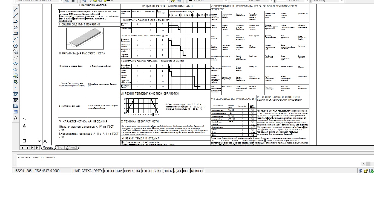The width and height of the screenshot is (374, 199).
Task: Toggle ВЕС lineweight display
Action: pyautogui.click(x=186, y=171)
